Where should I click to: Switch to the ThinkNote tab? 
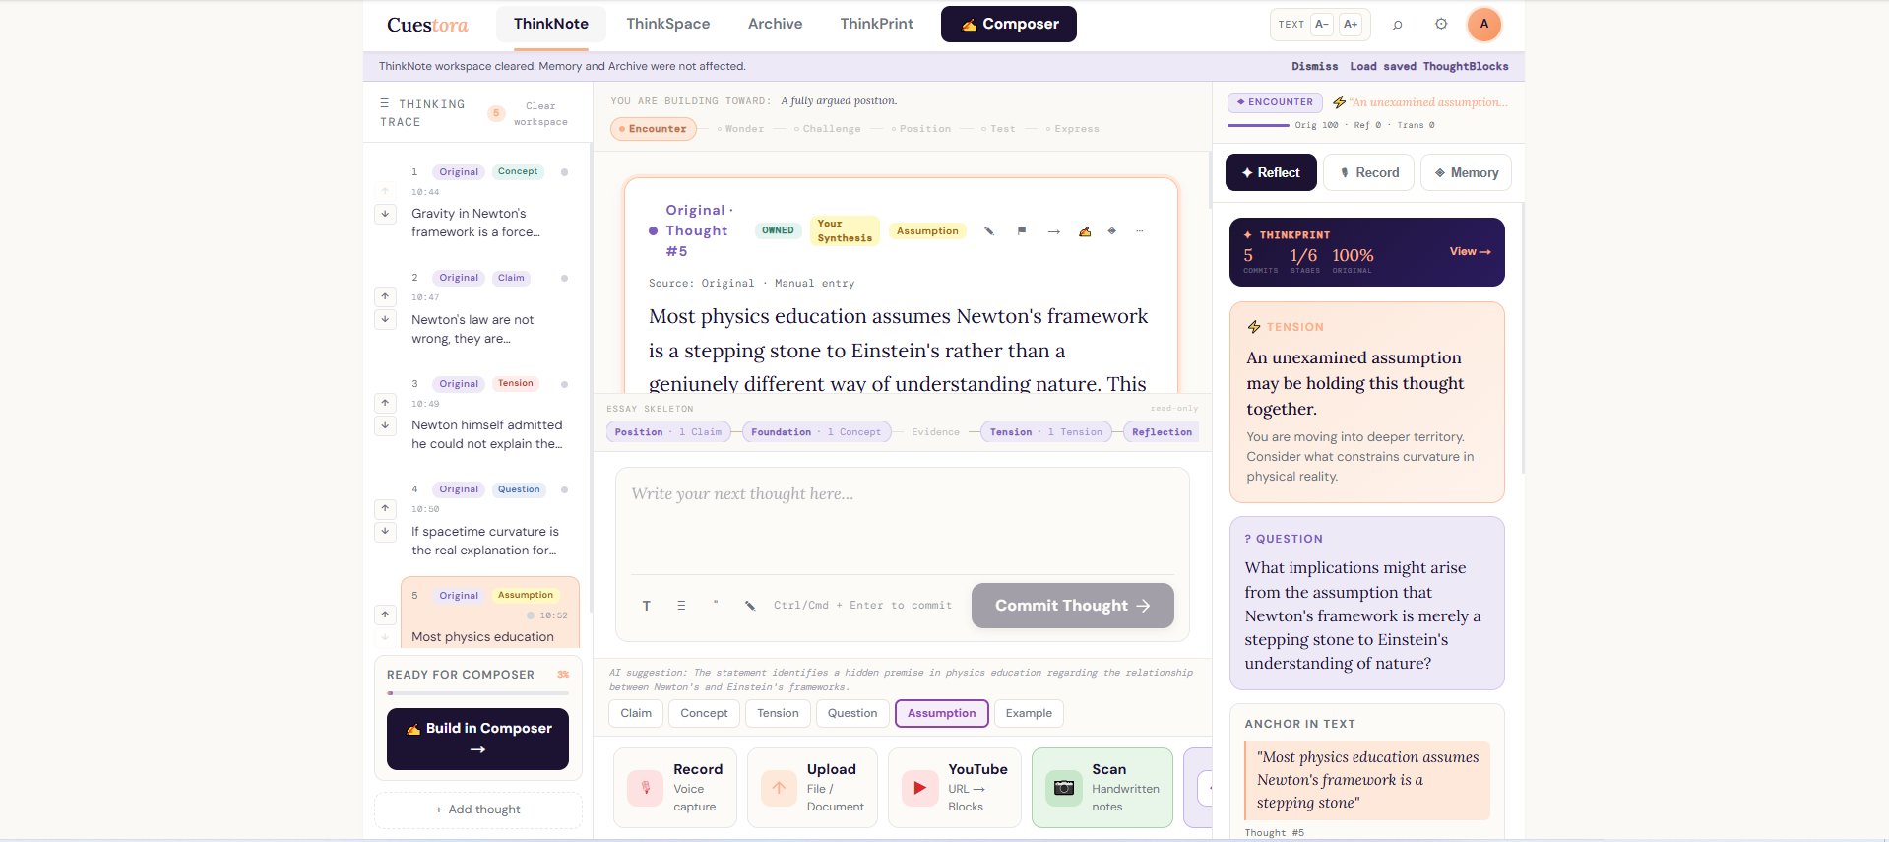(x=551, y=24)
